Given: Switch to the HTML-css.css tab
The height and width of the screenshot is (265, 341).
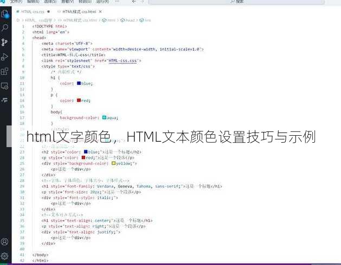Looking at the screenshot, I should coord(33,12).
